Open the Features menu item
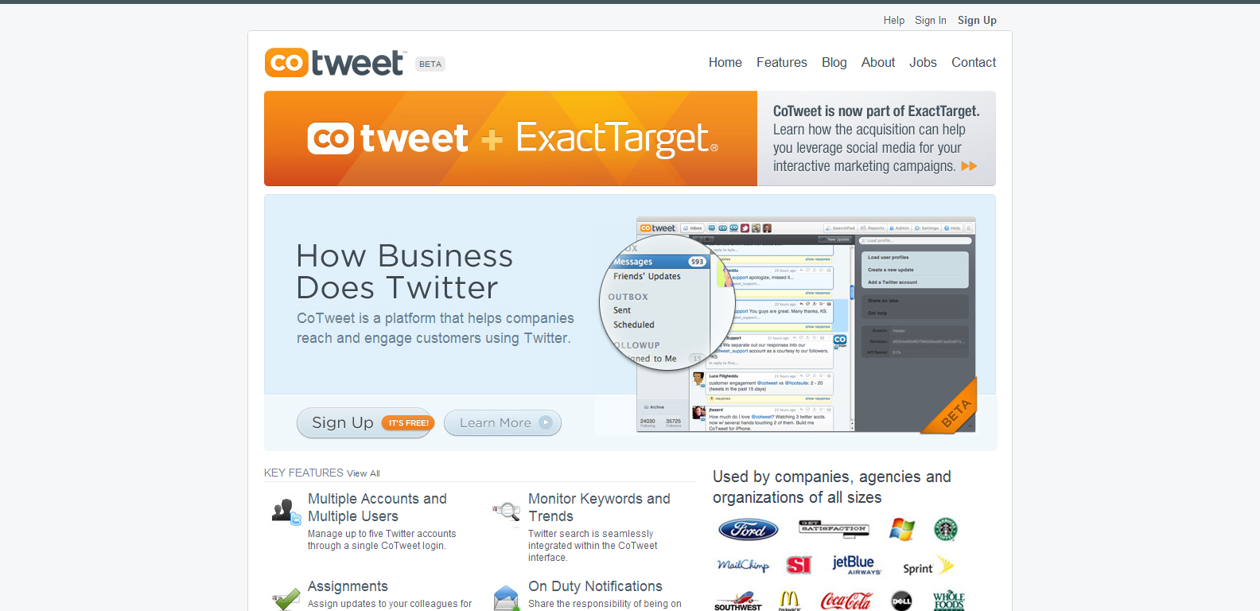 (x=781, y=62)
